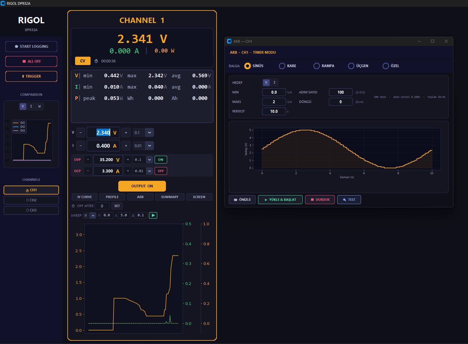Click the ÖNİZLE preview button
Screen dimensions: 468x344
tap(242, 200)
